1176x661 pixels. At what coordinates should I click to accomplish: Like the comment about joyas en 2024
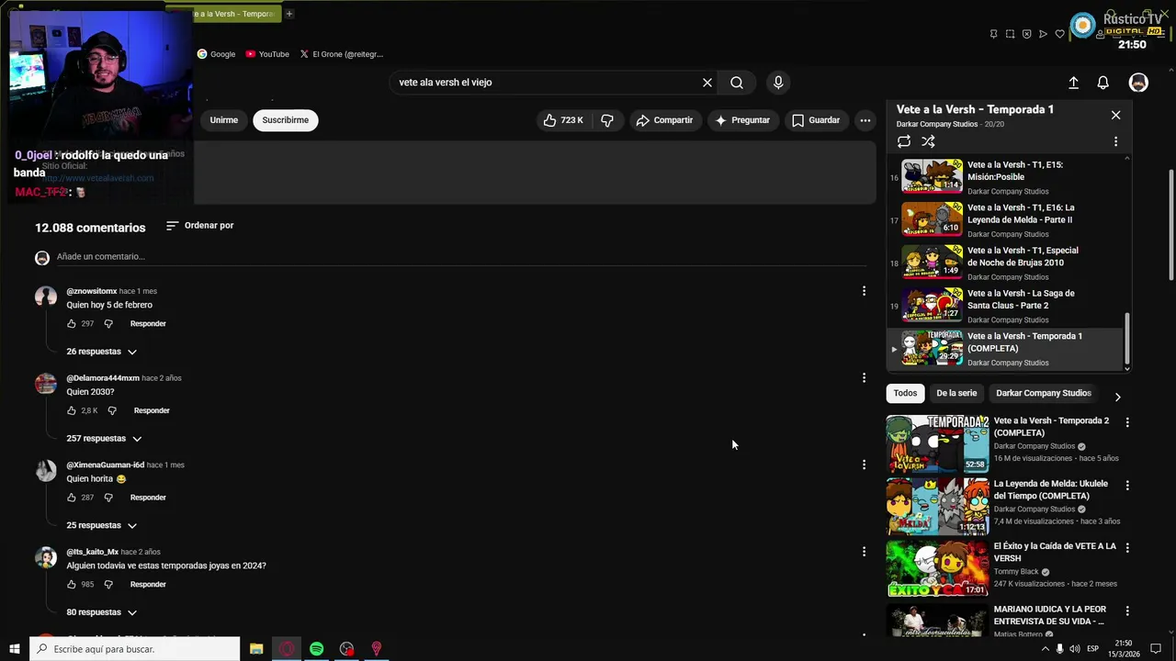click(x=72, y=585)
